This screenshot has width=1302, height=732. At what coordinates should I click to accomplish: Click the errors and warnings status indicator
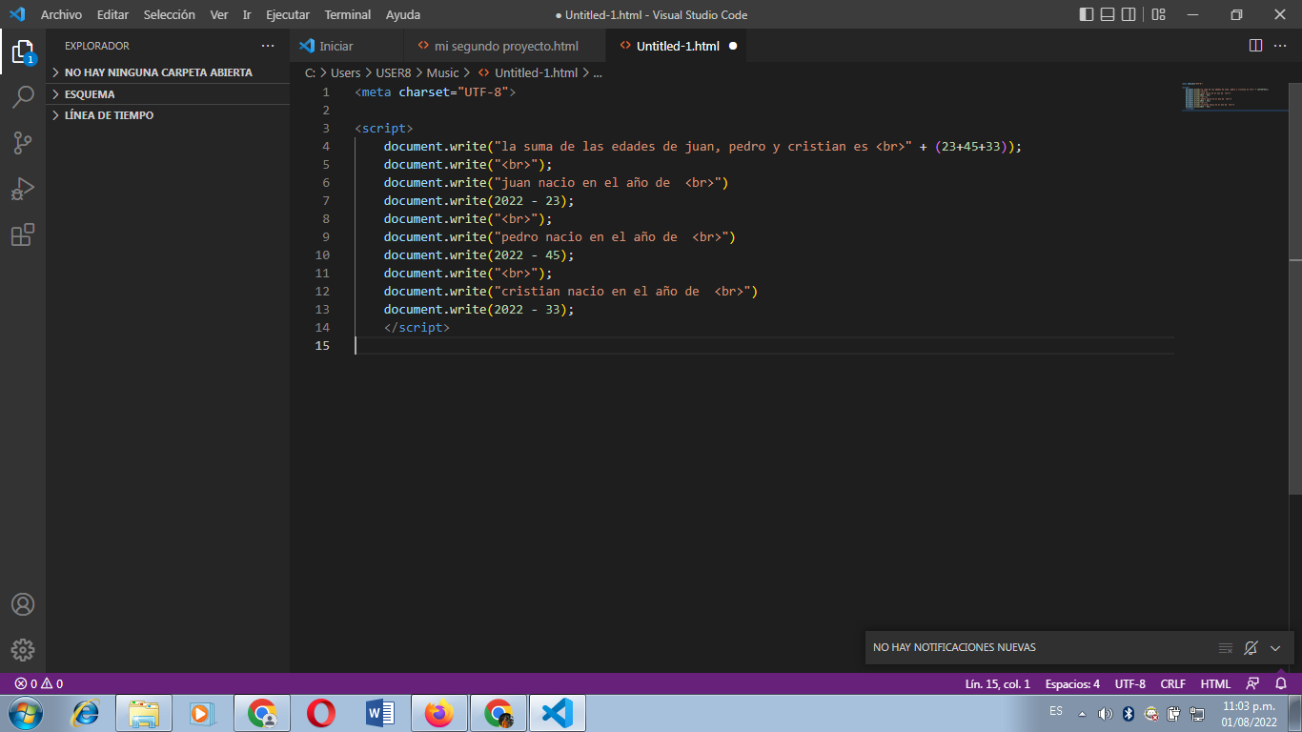click(39, 683)
